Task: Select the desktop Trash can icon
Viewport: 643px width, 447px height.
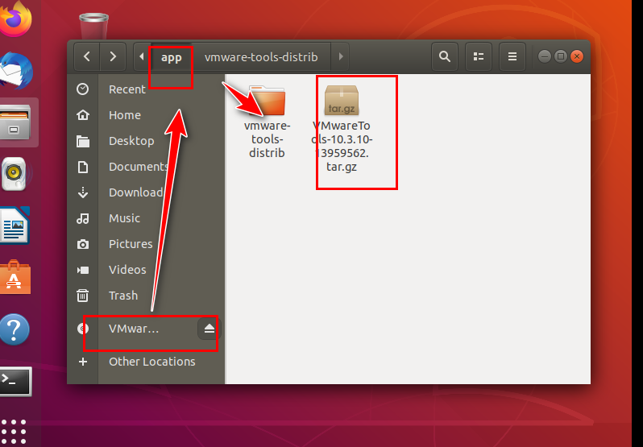Action: tap(94, 26)
